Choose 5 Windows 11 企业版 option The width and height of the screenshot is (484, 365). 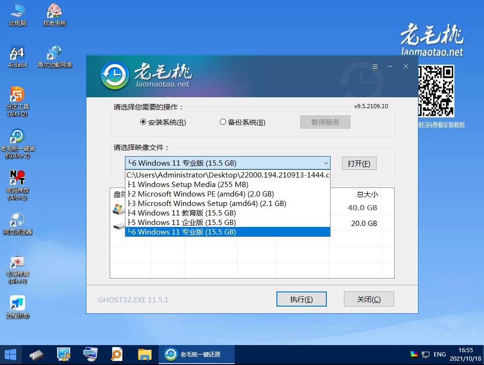click(x=228, y=223)
